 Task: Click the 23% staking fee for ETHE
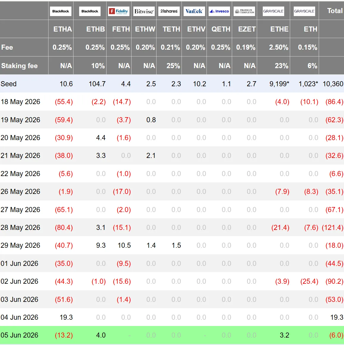pos(282,65)
